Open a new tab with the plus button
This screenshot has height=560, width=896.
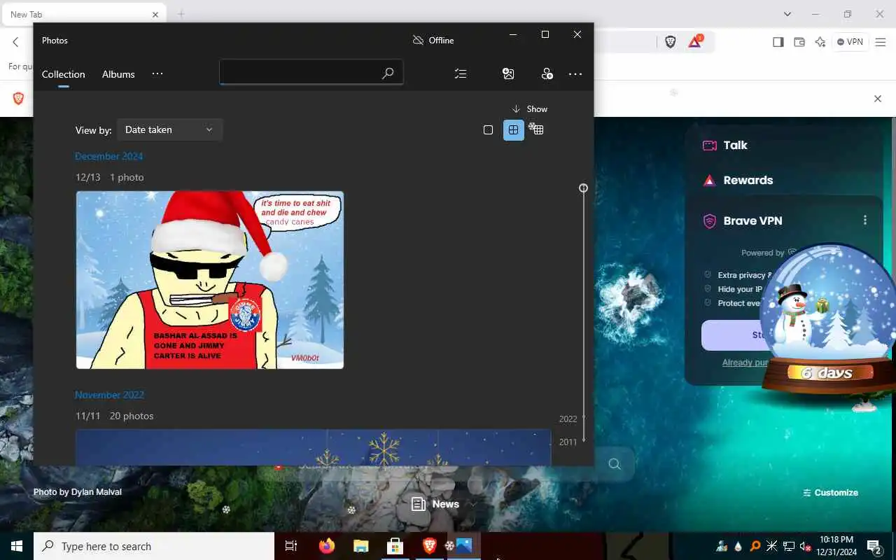tap(181, 14)
